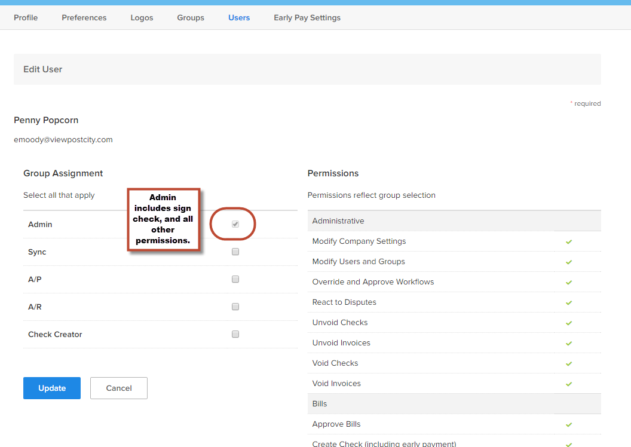Screen dimensions: 631x447
Task: Click the Modify Users and Groups text
Action: tap(359, 262)
